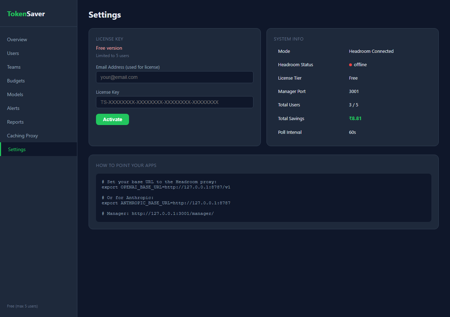Click the 'Poll Interval' row label

tap(290, 132)
